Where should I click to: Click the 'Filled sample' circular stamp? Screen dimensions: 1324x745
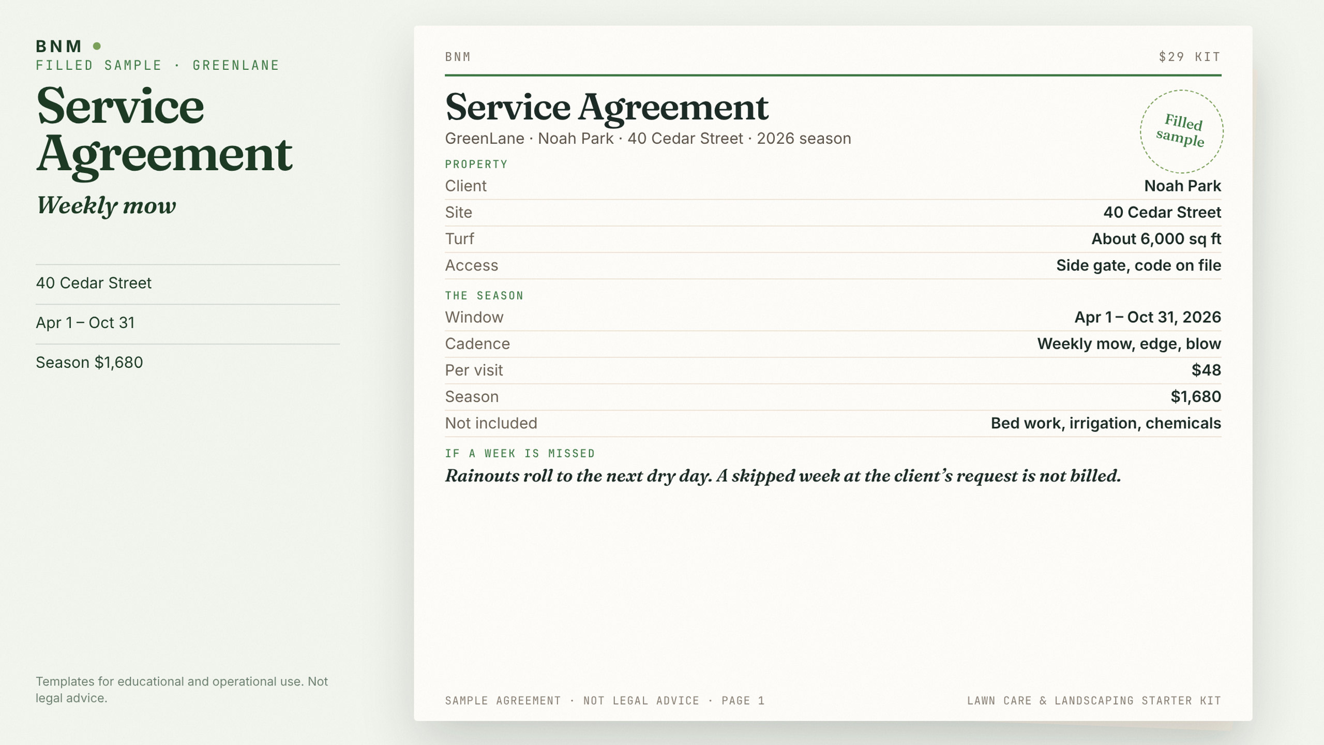[x=1181, y=131]
